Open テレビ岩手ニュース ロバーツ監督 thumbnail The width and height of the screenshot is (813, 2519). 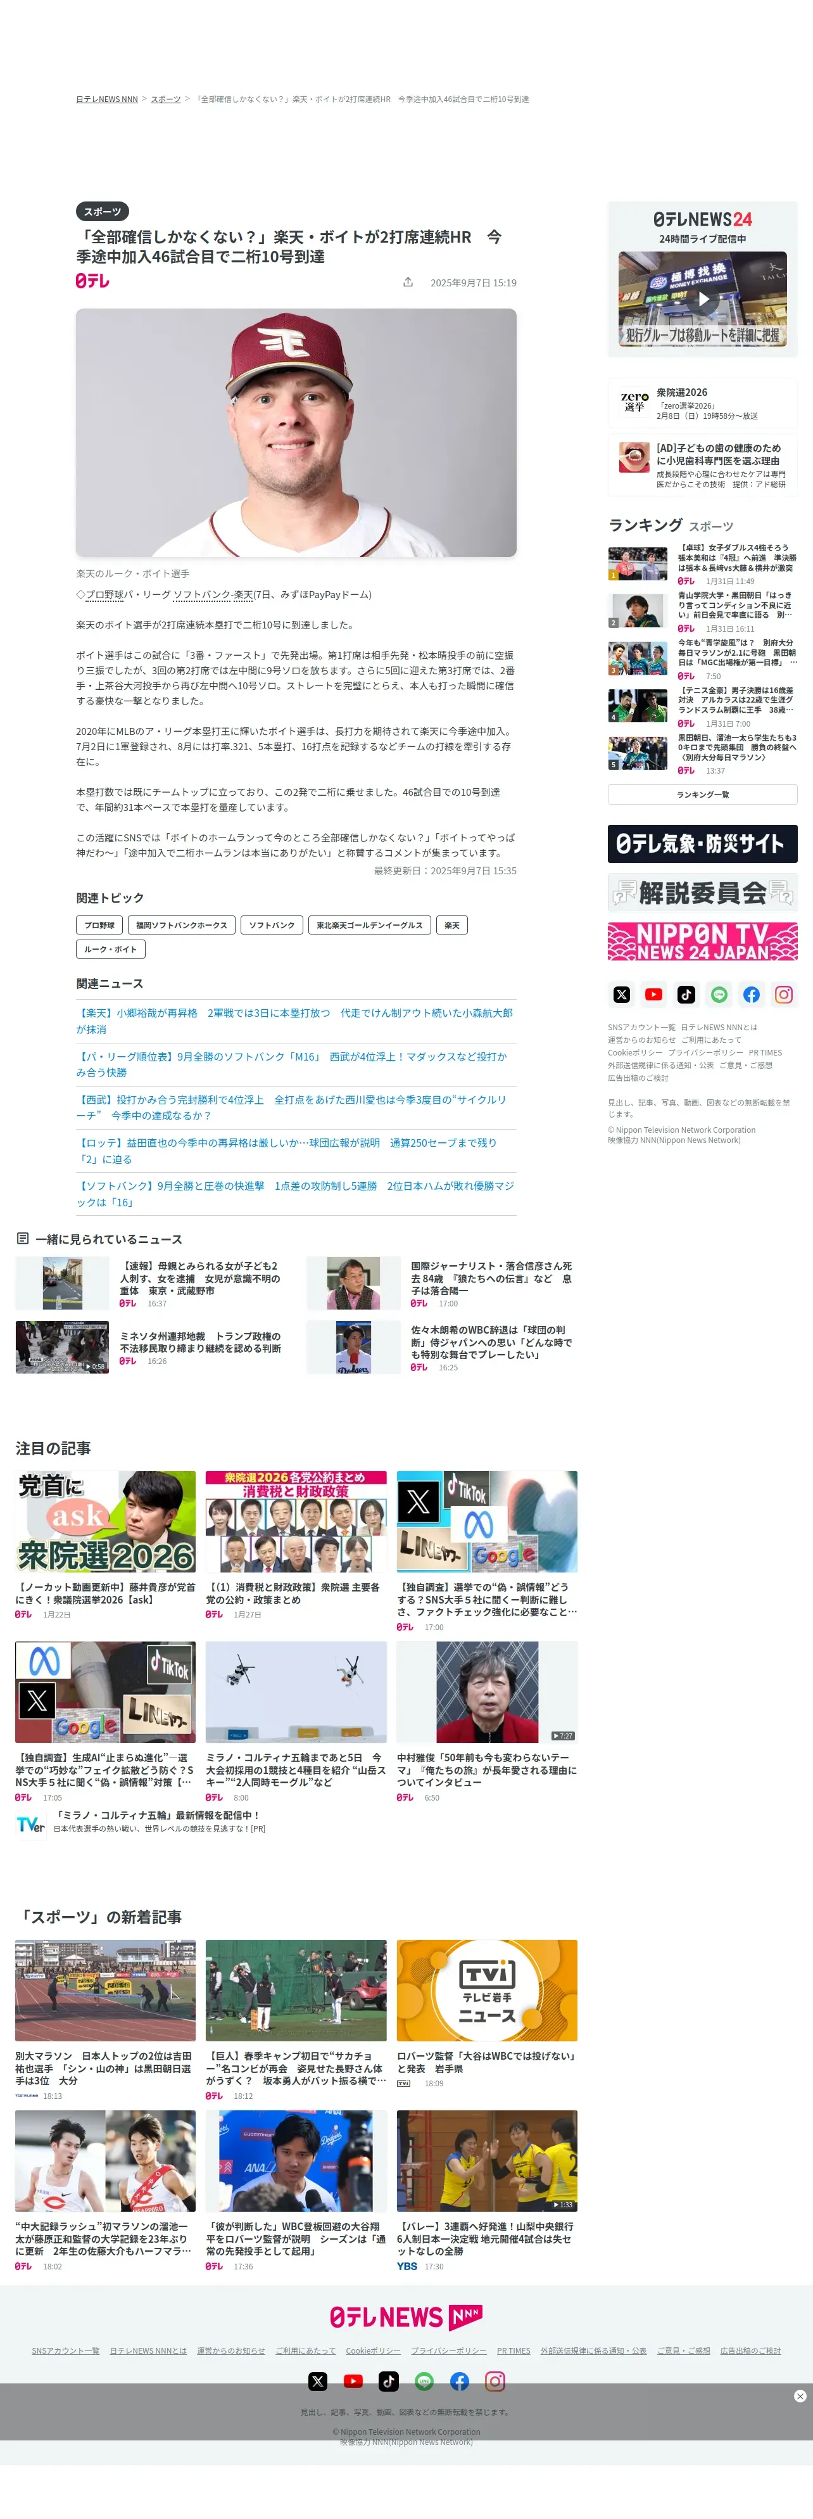tap(487, 1991)
